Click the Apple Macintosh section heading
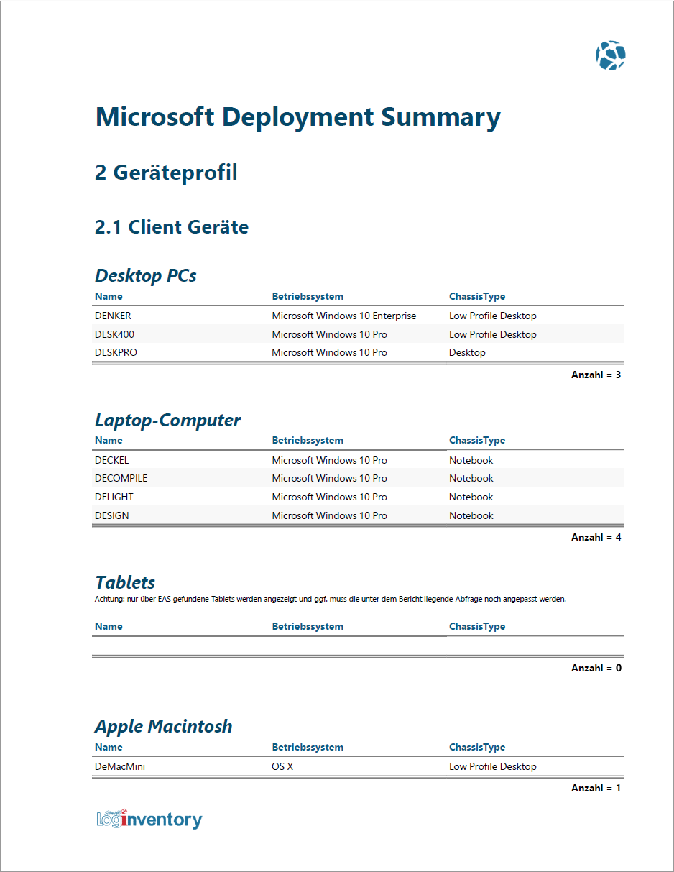The height and width of the screenshot is (872, 674). pos(164,726)
